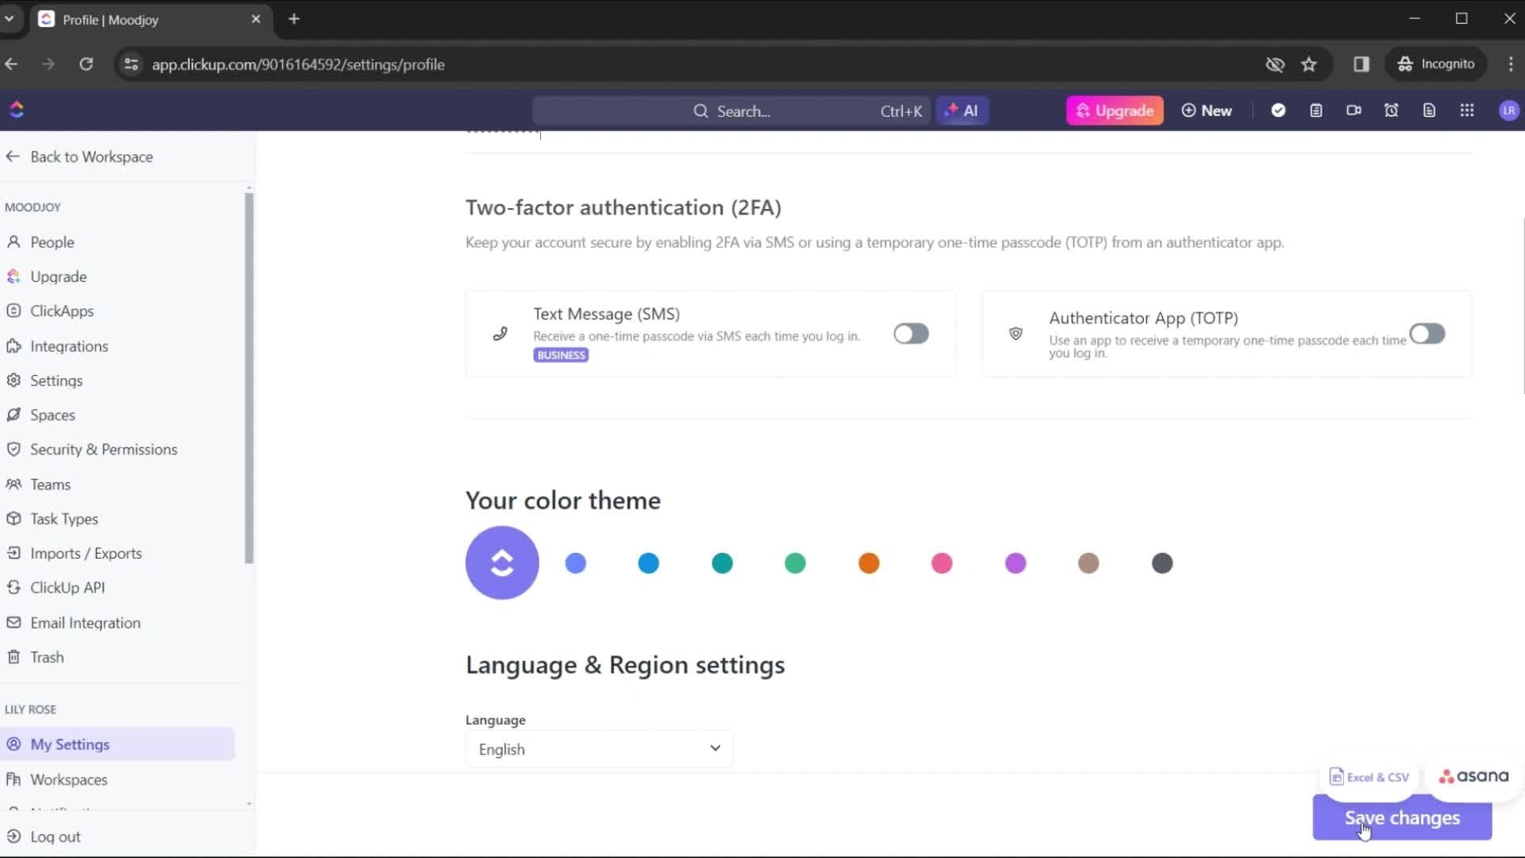Image resolution: width=1525 pixels, height=858 pixels.
Task: Click the Asana import badge
Action: pyautogui.click(x=1473, y=776)
